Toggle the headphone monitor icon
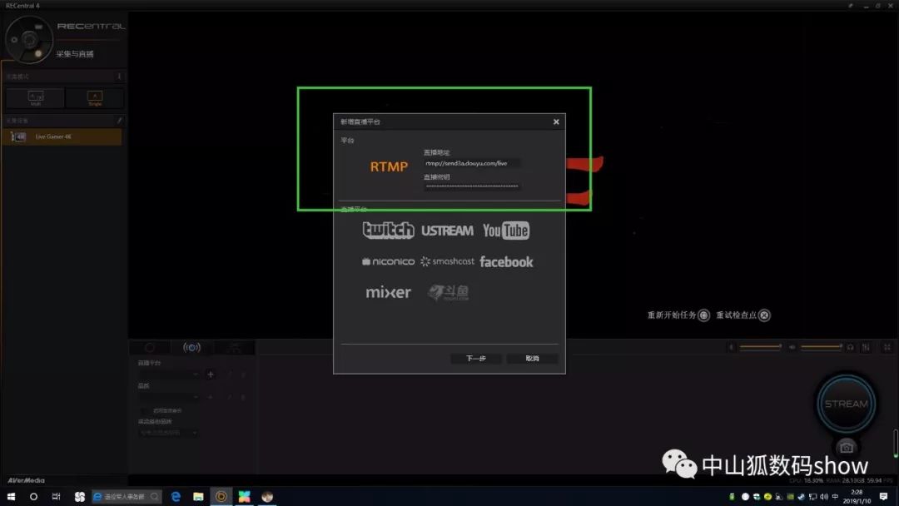The width and height of the screenshot is (899, 506). [x=850, y=347]
